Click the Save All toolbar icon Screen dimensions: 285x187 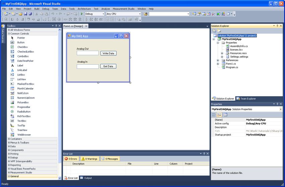[31, 14]
